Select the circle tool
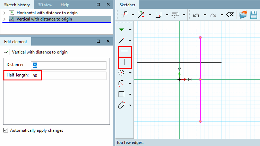Viewport: 260px width, 146px height. point(121,73)
